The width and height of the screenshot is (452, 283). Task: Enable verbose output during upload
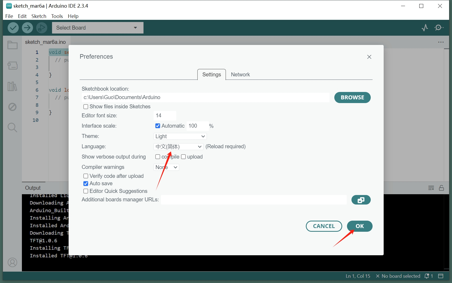pos(183,157)
